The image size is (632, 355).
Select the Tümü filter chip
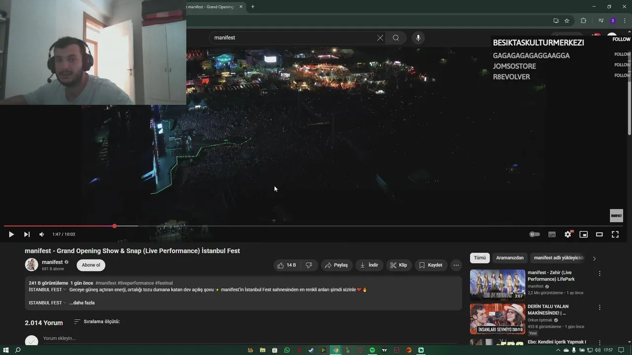(x=480, y=258)
